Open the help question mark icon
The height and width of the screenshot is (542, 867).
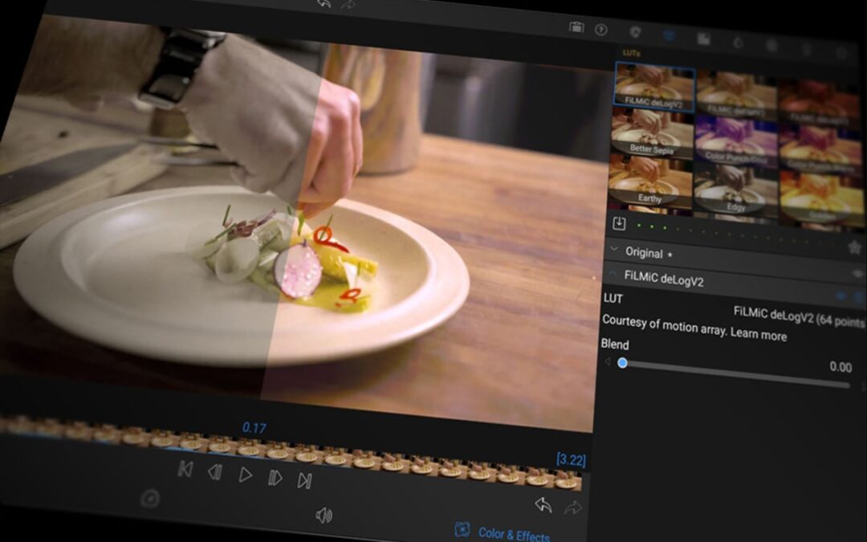[x=601, y=29]
